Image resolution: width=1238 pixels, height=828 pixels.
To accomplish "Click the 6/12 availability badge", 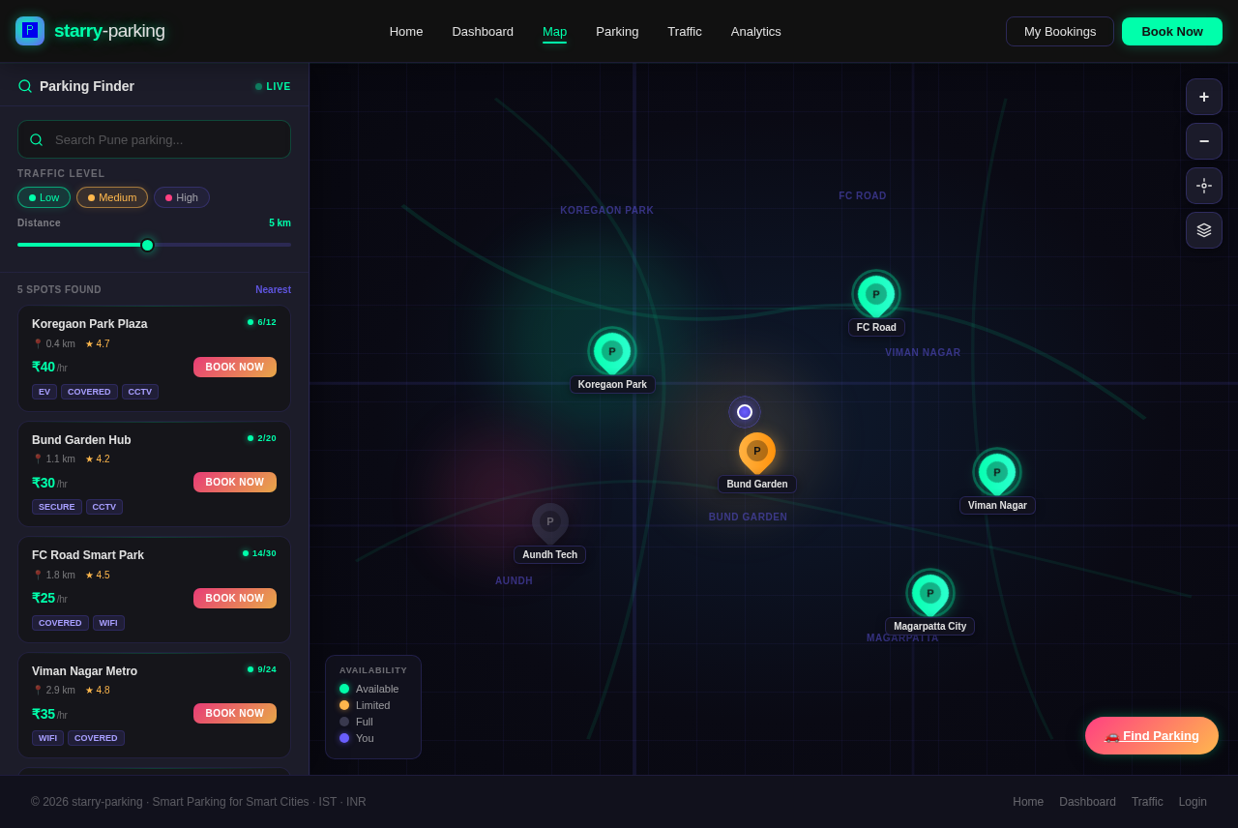I will pos(262,322).
